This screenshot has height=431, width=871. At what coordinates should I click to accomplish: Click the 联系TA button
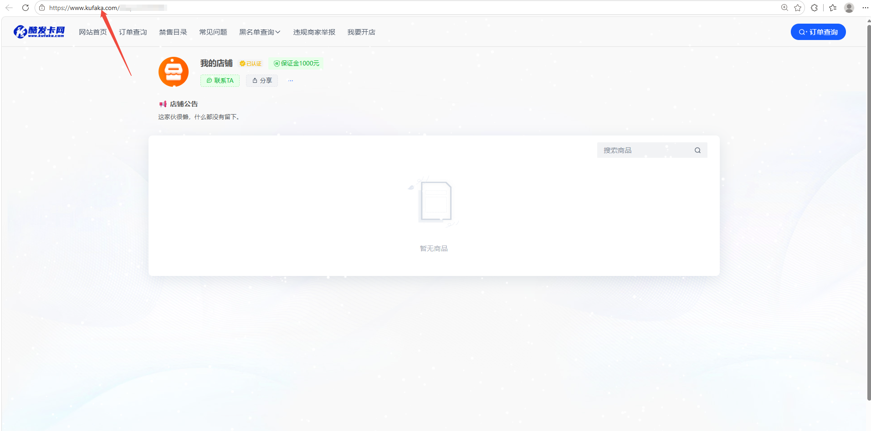coord(220,80)
